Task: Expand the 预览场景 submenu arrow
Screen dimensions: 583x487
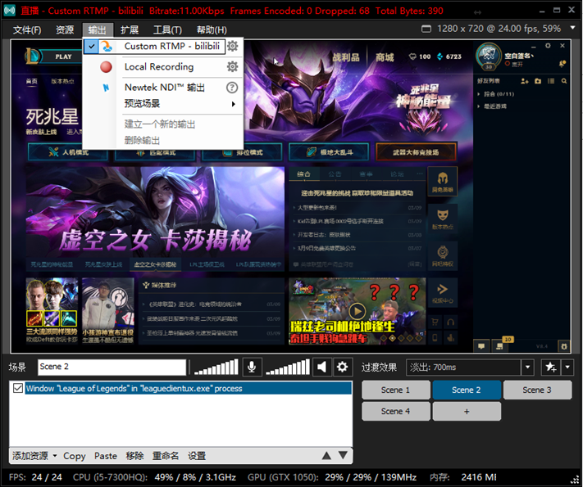Action: 234,104
